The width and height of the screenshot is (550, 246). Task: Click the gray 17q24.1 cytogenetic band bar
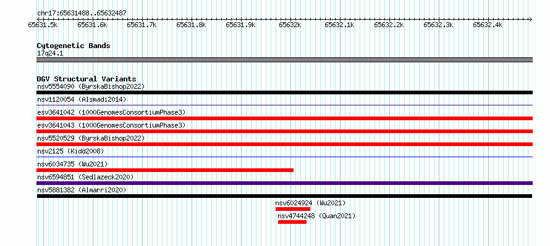285,60
